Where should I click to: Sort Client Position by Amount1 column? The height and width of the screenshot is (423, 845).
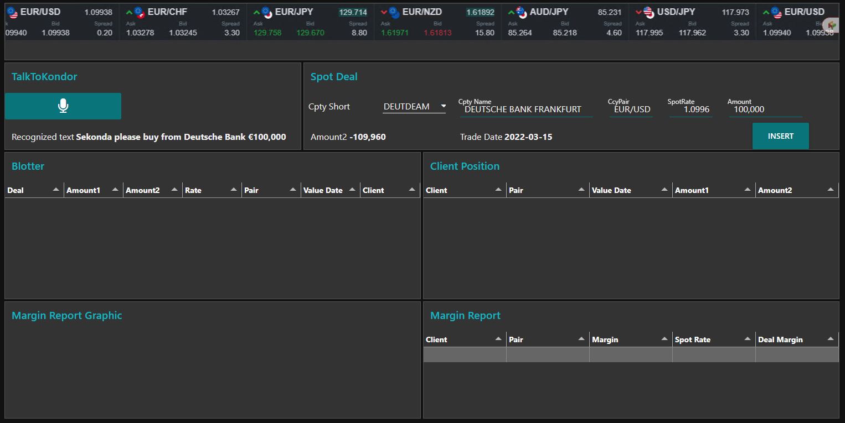pos(714,190)
